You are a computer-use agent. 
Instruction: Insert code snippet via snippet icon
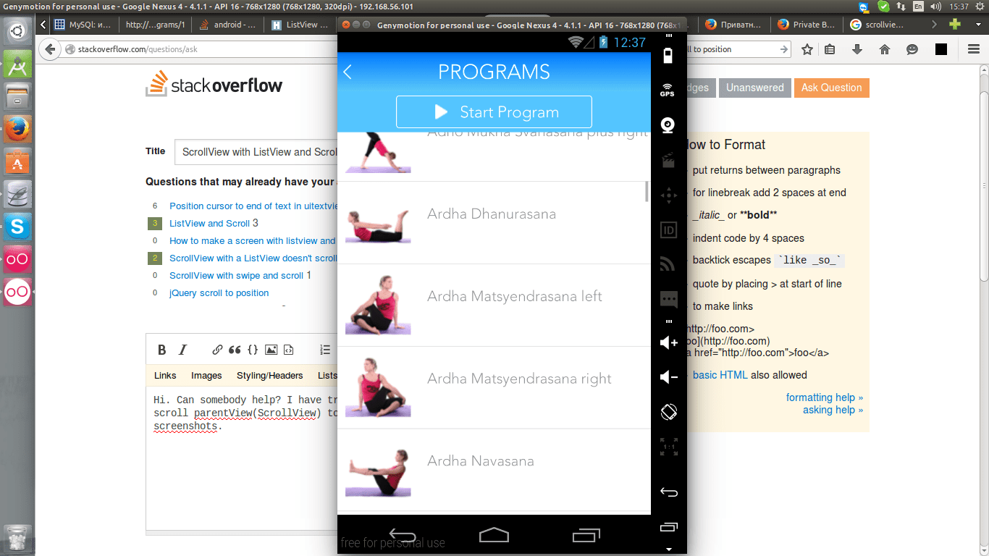(x=288, y=350)
